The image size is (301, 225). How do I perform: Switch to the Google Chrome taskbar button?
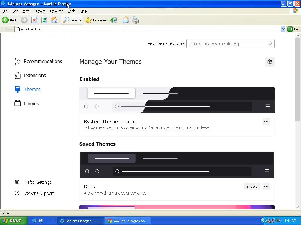pos(128,221)
